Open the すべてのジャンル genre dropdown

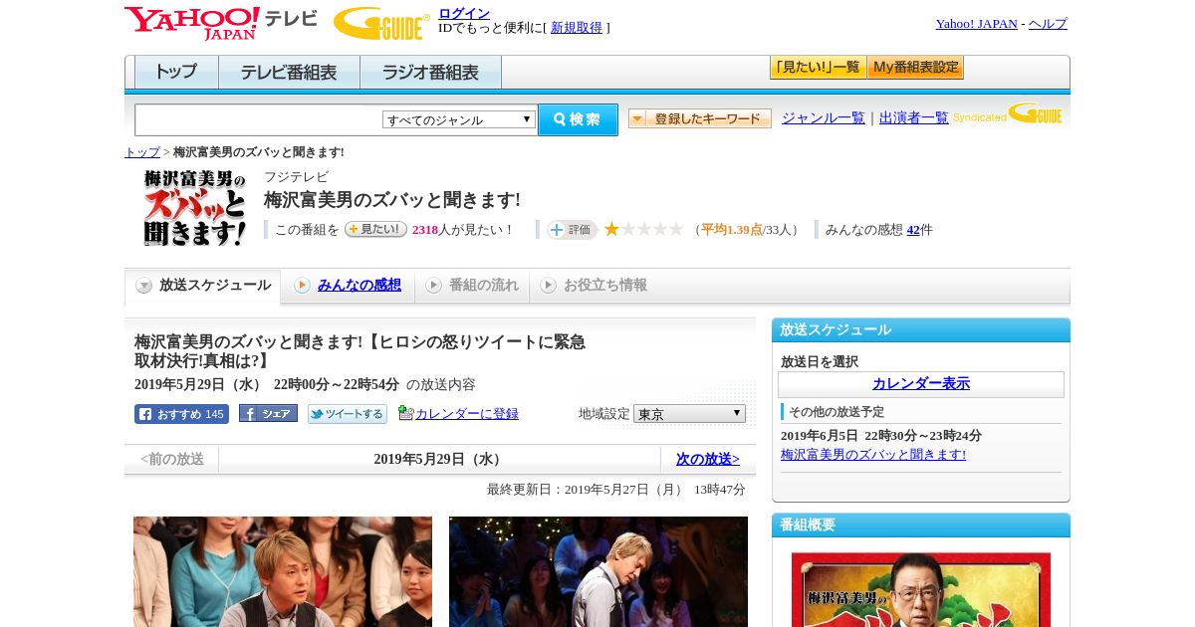pos(459,119)
